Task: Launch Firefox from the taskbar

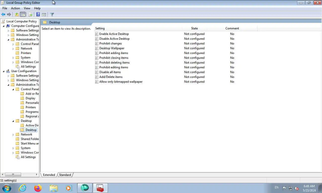Action: (38, 188)
